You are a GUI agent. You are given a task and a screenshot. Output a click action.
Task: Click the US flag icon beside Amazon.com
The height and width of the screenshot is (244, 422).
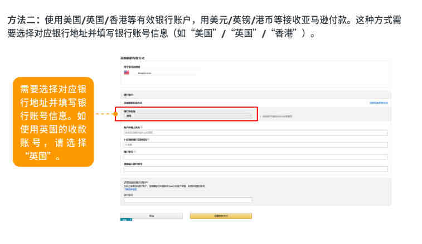coord(127,72)
